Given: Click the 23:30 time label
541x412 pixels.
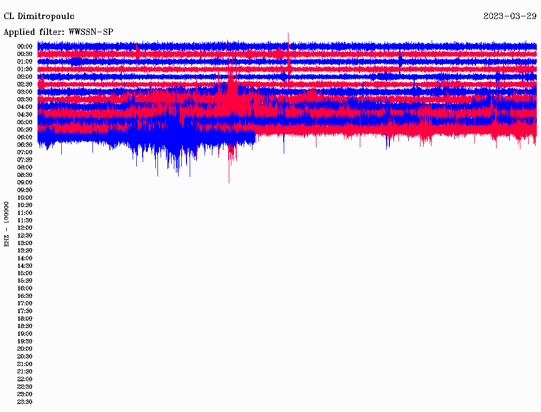Looking at the screenshot, I should click(x=25, y=402).
